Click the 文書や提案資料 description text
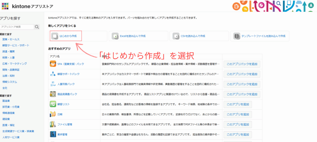317x142 pixels. coord(161,124)
